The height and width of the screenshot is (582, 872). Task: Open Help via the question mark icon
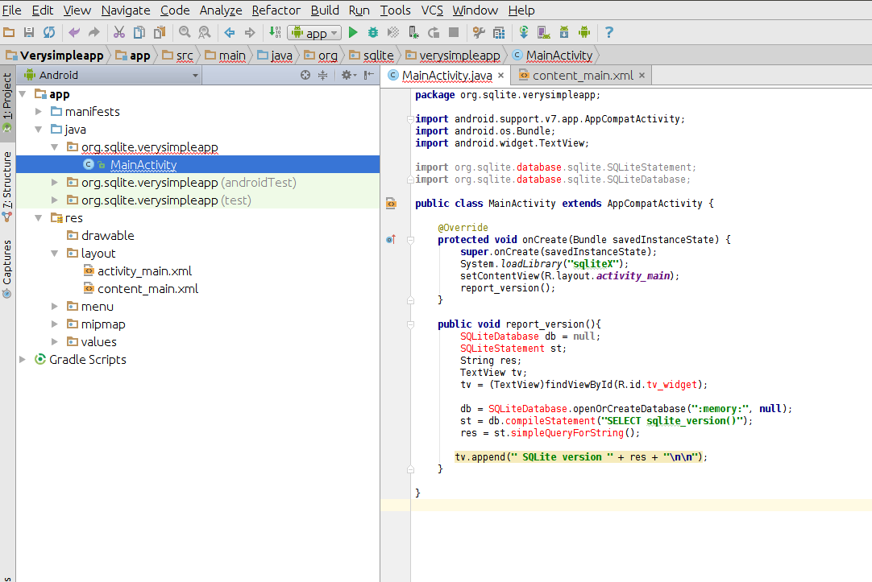coord(609,33)
